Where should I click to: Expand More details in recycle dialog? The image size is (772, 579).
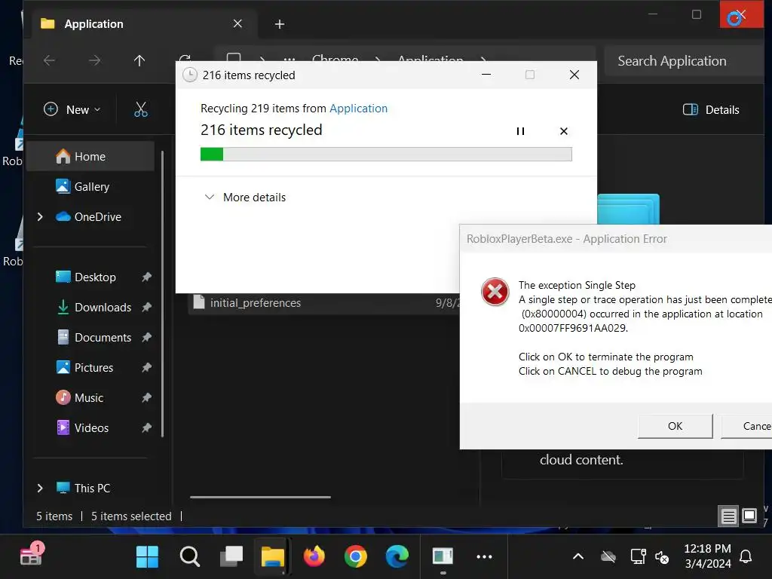(x=245, y=198)
